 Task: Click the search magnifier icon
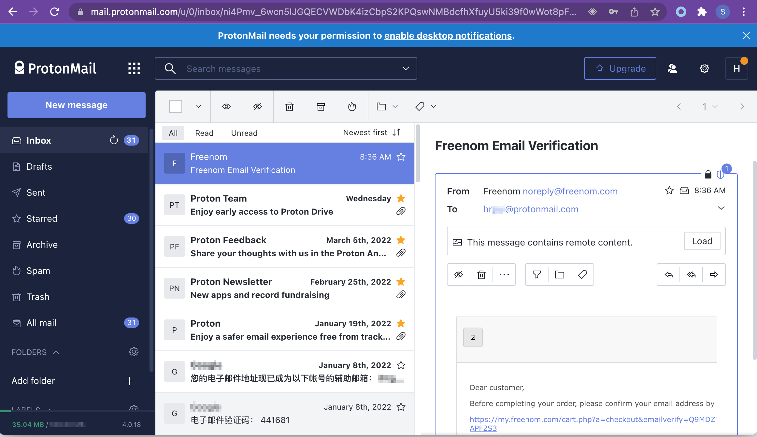tap(170, 68)
